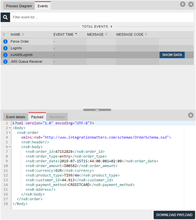Click the order_type value entry
Screen dimensions: 196x220
pyautogui.click(x=65, y=156)
